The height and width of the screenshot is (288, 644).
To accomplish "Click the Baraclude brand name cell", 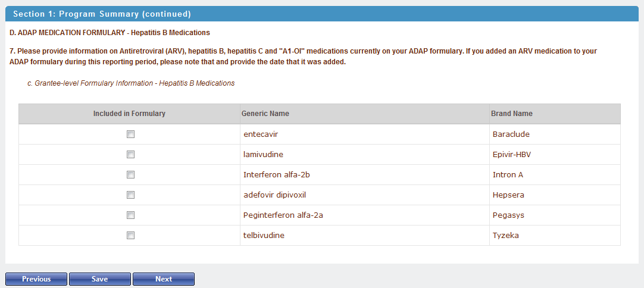I will [x=511, y=134].
